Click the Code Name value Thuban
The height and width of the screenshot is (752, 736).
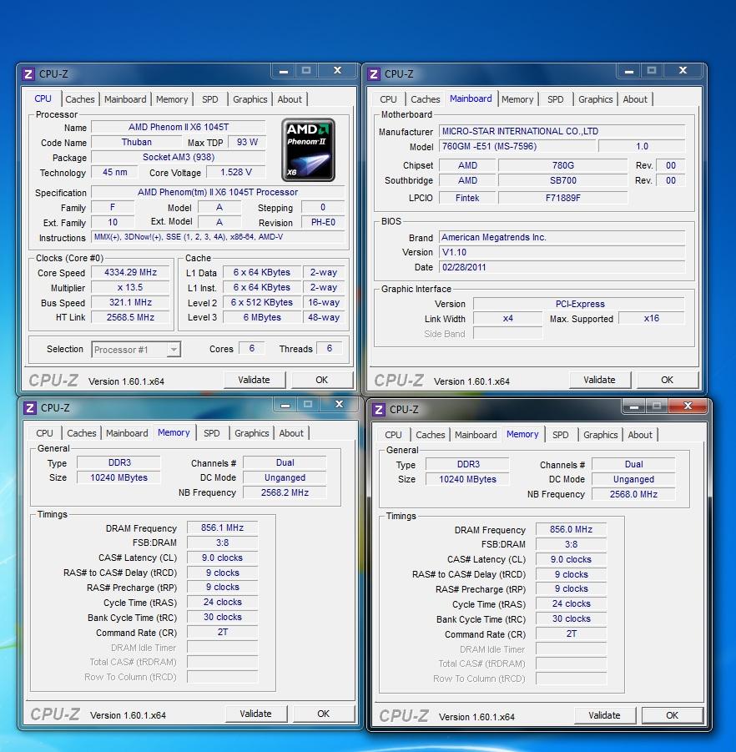click(x=136, y=143)
